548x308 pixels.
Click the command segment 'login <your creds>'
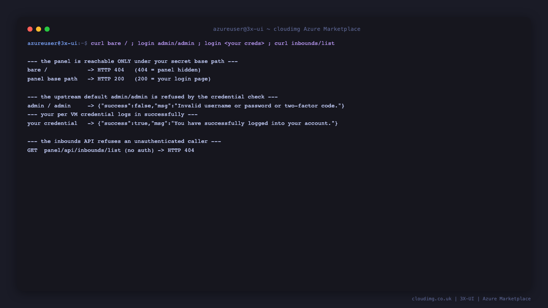pyautogui.click(x=235, y=43)
